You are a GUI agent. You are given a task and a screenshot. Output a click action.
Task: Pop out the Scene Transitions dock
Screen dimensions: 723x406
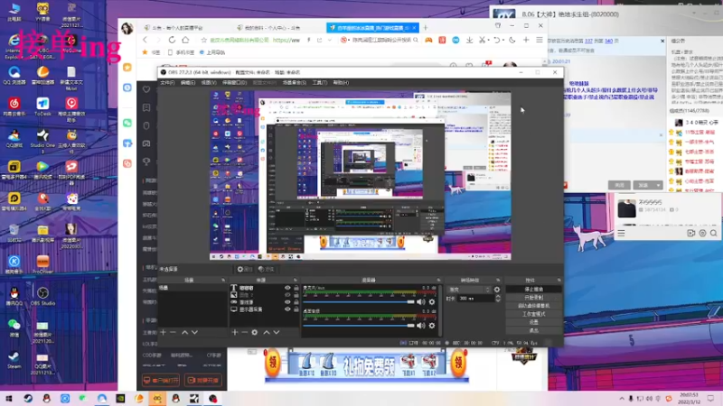point(498,280)
